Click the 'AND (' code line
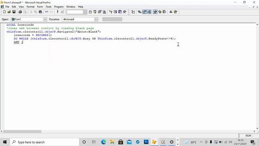259x146 pixels. click(x=18, y=42)
